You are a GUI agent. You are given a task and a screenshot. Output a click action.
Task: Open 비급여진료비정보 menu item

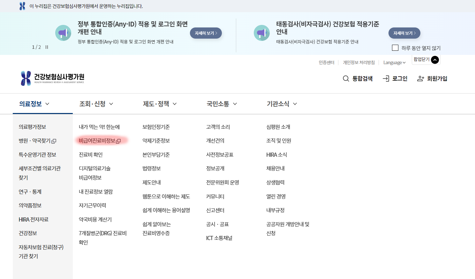click(97, 141)
